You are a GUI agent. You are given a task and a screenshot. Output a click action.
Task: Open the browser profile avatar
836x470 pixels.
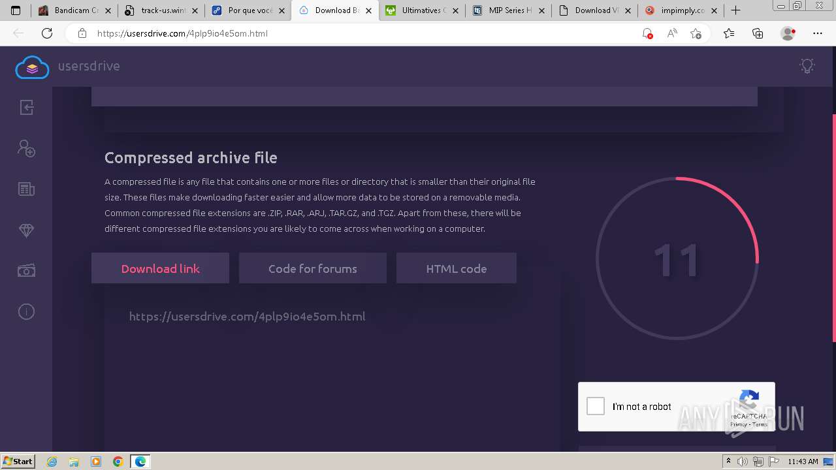click(x=788, y=33)
